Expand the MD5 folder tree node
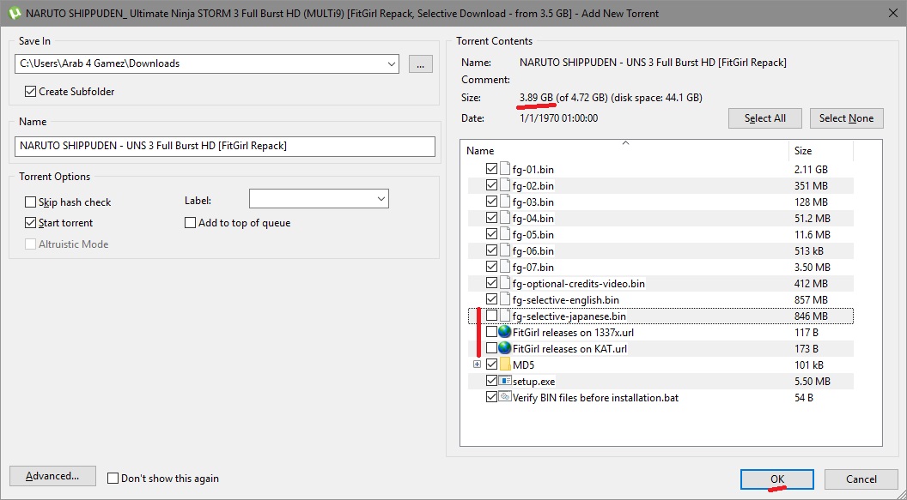907x500 pixels. coord(477,364)
